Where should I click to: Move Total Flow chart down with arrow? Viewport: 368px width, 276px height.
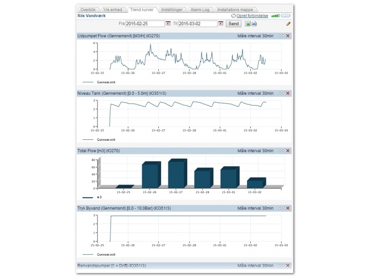[x=283, y=151]
